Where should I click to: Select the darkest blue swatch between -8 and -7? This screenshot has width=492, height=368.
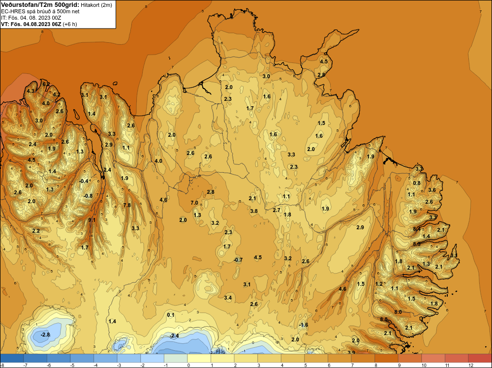point(12,358)
